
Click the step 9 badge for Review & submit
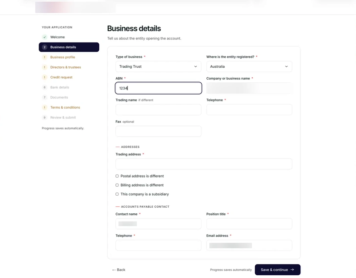tap(45, 117)
